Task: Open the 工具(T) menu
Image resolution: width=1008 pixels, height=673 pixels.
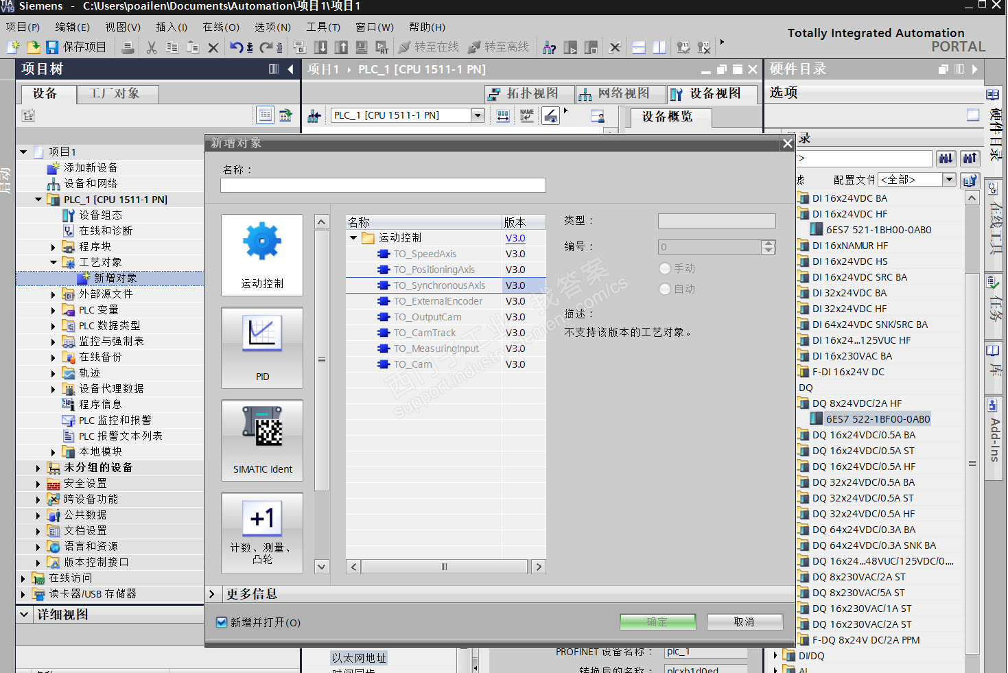Action: pos(323,27)
